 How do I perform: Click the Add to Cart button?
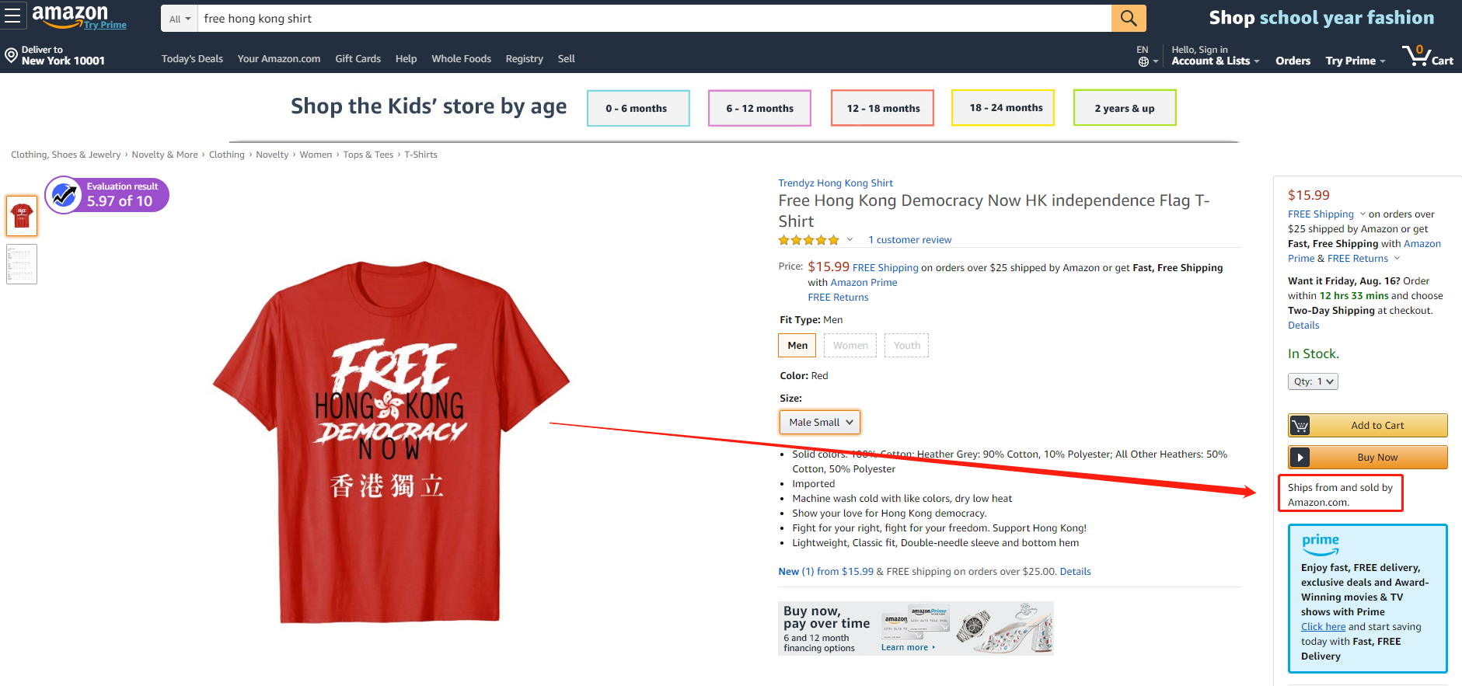click(1367, 426)
